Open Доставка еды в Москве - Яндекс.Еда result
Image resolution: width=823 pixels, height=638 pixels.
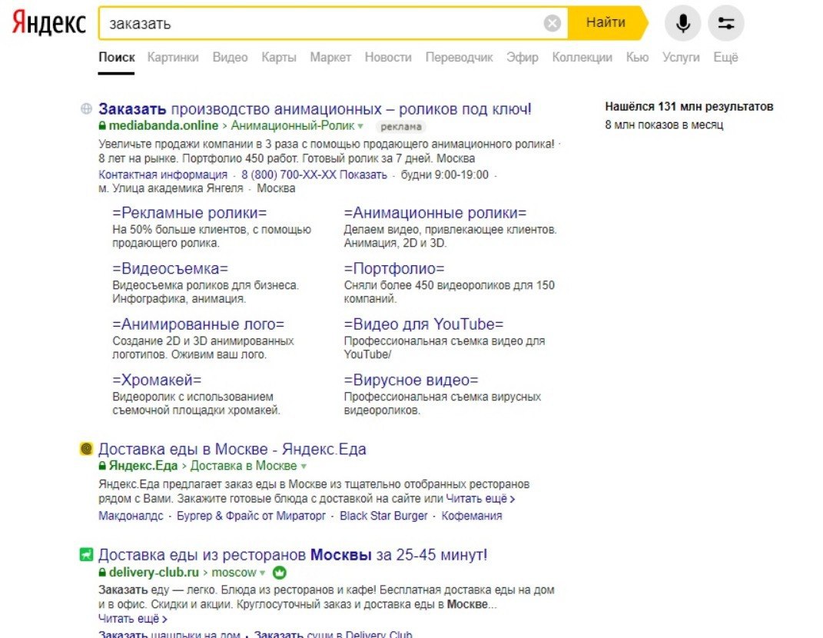[232, 449]
